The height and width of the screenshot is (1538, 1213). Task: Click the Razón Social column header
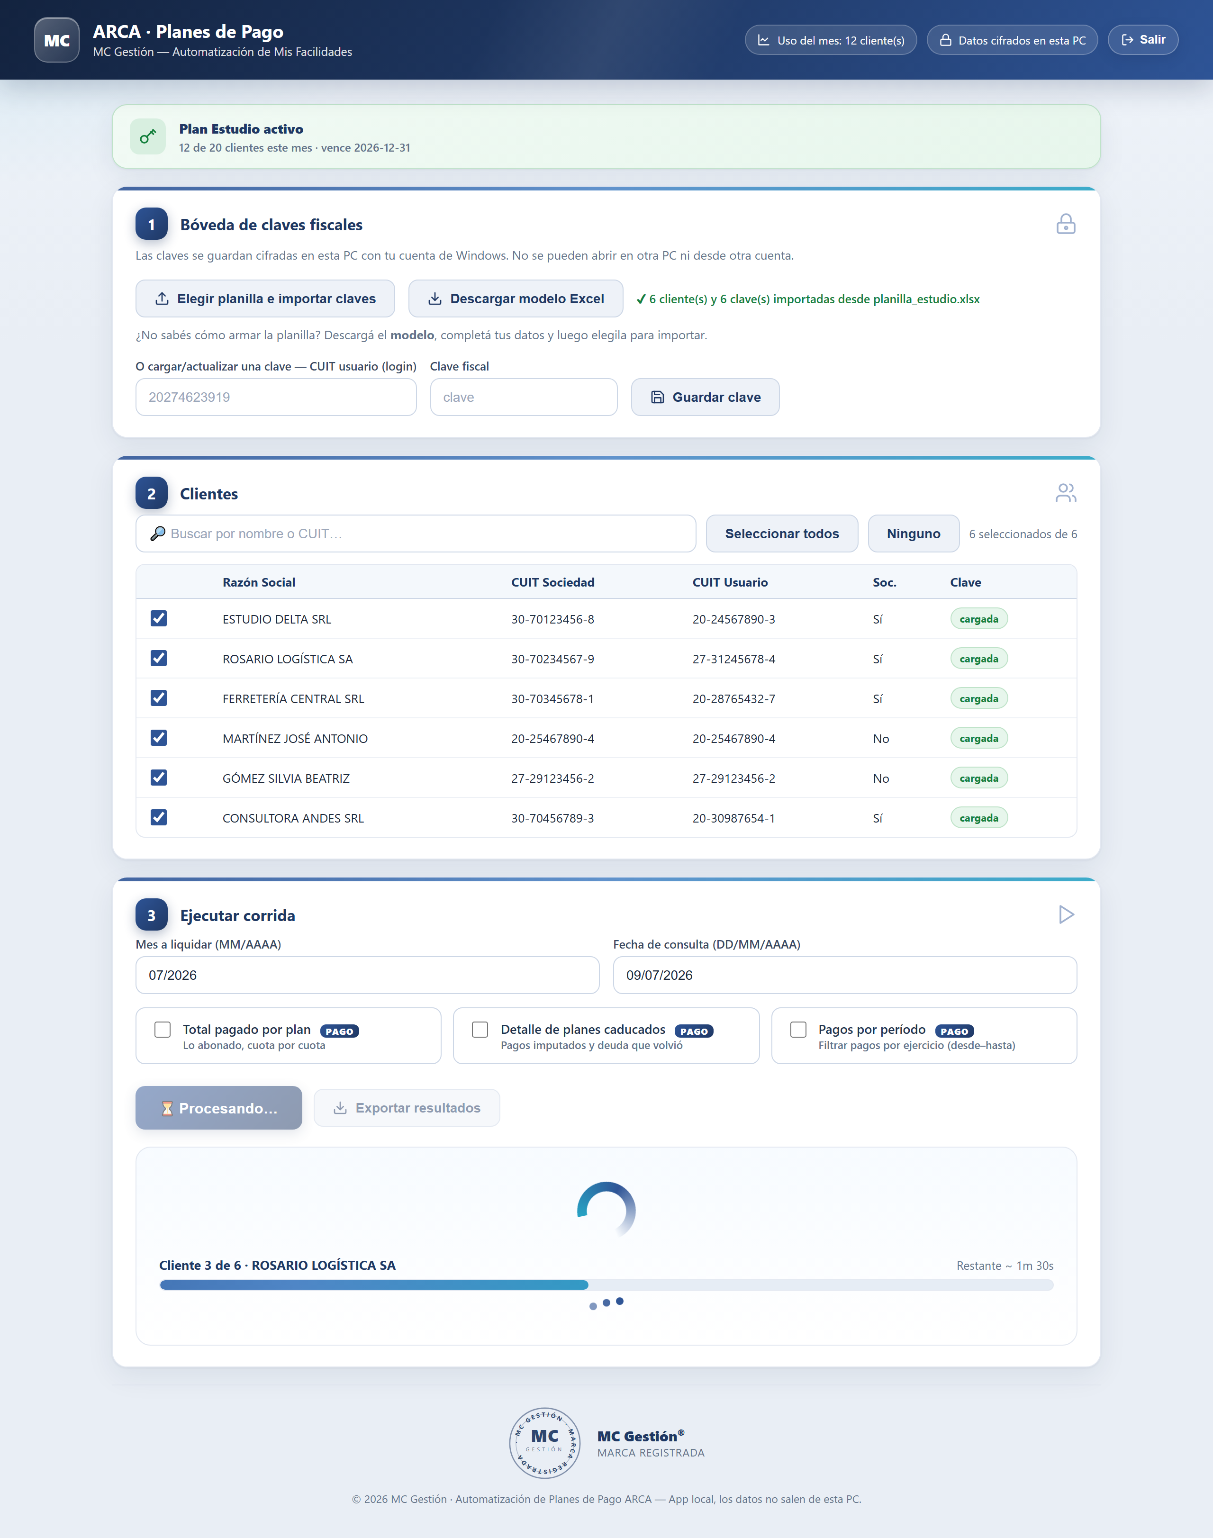pos(259,582)
